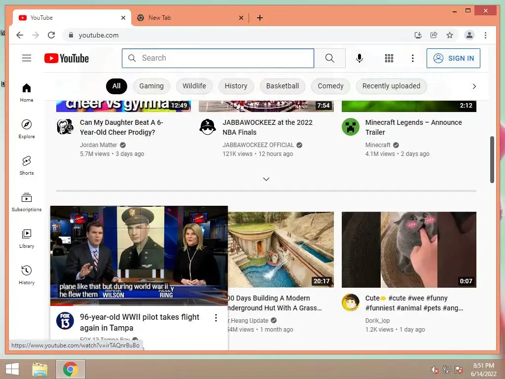Click the SIGN IN button

[453, 58]
